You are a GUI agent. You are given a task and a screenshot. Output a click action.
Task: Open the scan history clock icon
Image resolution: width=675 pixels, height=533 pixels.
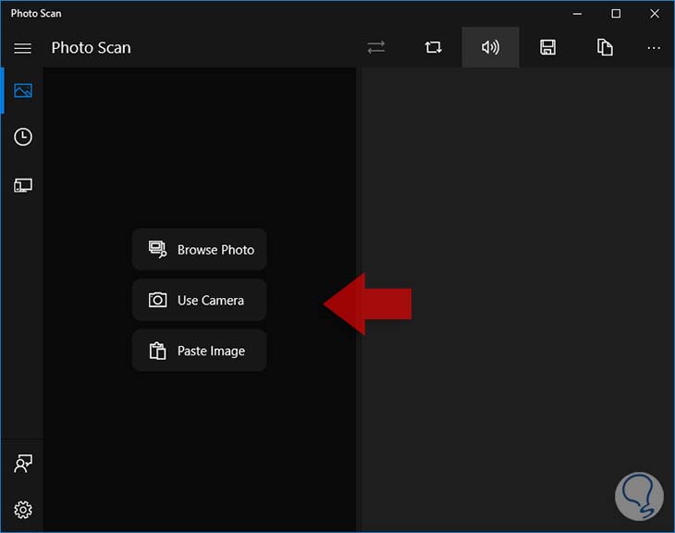(23, 137)
